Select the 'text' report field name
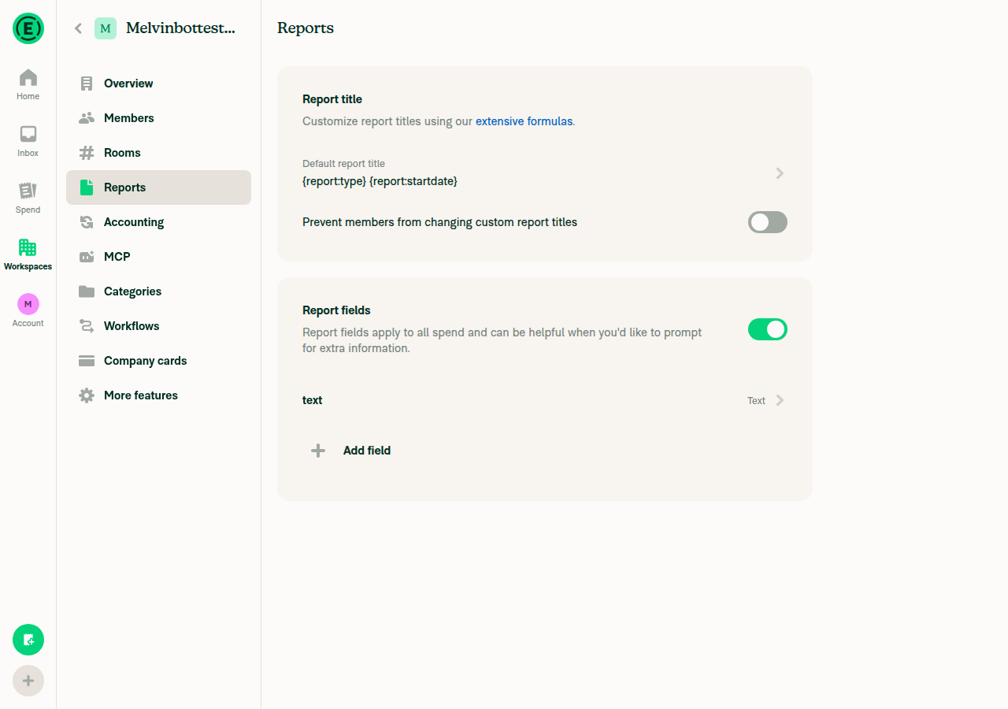 pyautogui.click(x=313, y=400)
